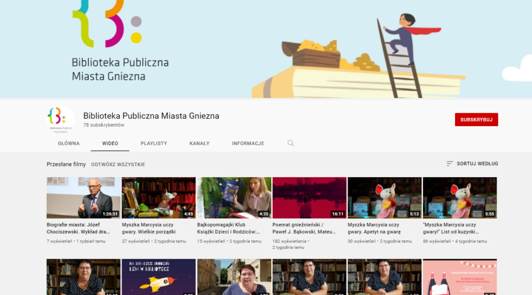Click the 78 subskrybentów text
This screenshot has width=532, height=295.
(104, 125)
